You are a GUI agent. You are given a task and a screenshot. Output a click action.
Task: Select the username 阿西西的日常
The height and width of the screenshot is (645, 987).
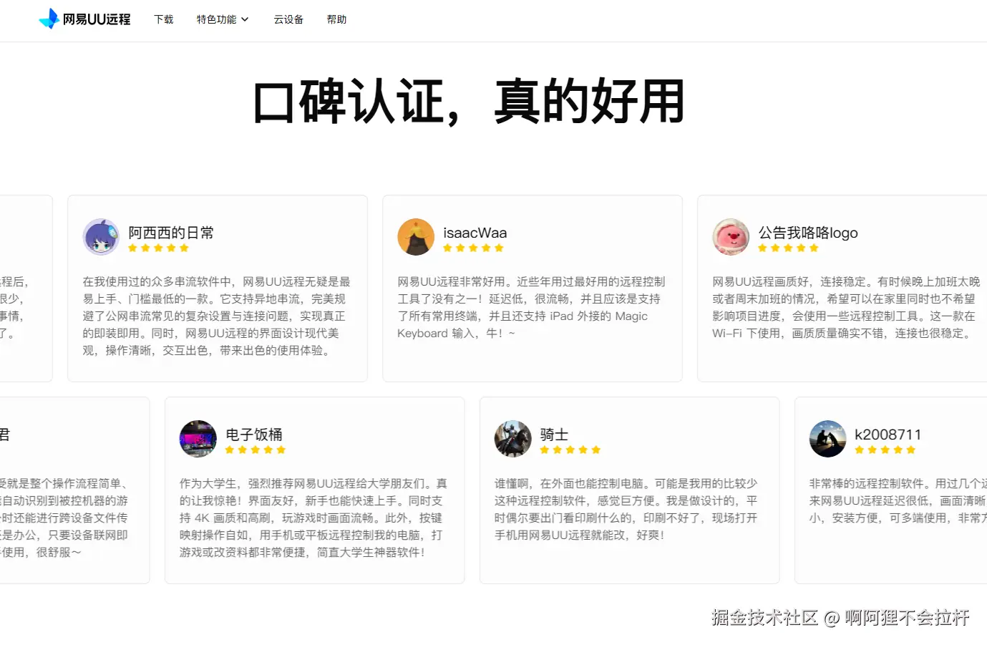(171, 233)
